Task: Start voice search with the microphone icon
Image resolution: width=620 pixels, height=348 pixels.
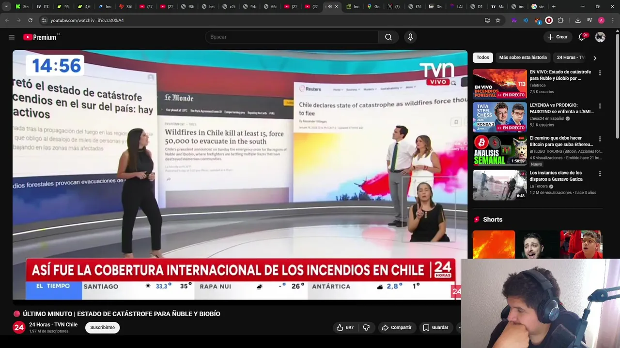Action: pos(410,37)
